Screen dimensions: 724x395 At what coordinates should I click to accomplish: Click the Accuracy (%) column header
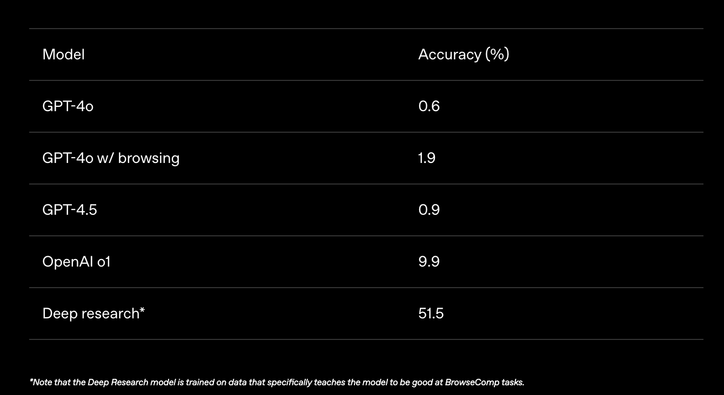click(x=464, y=55)
